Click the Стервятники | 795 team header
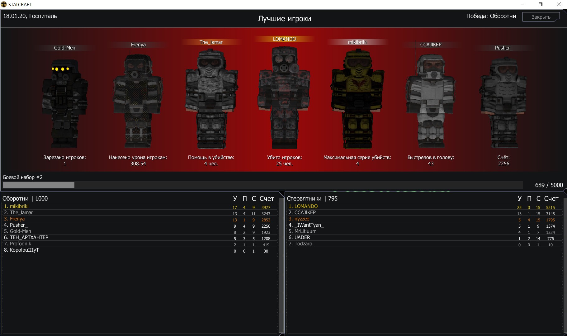Viewport: 567px width, 336px height. click(312, 199)
